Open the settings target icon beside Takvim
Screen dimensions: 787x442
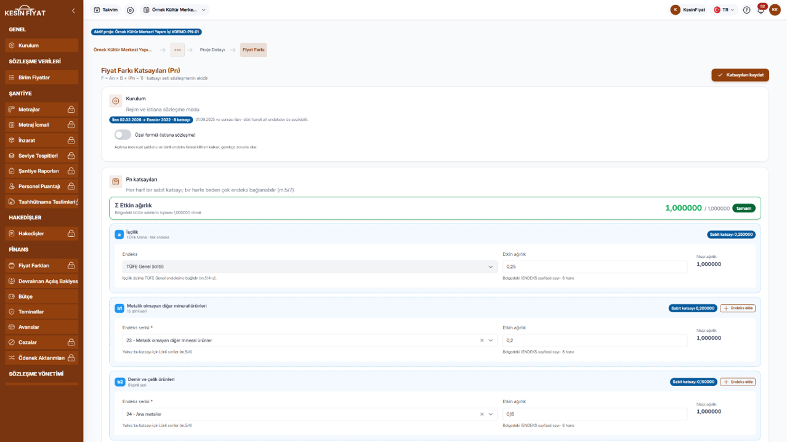click(x=130, y=10)
